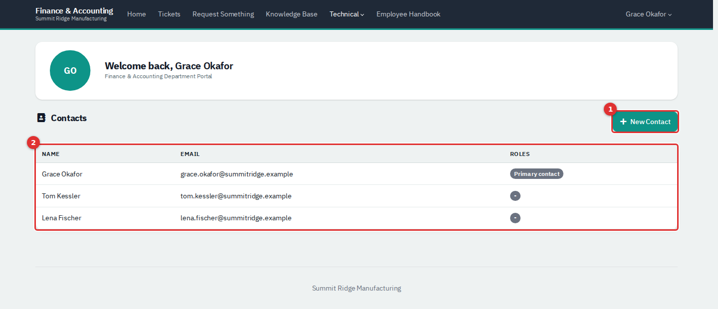Click Lena Fischer's empty role badge
The height and width of the screenshot is (309, 718).
(515, 218)
